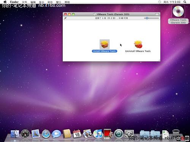Open the 显示 menu
This screenshot has width=190, height=142.
pyautogui.click(x=41, y=2)
